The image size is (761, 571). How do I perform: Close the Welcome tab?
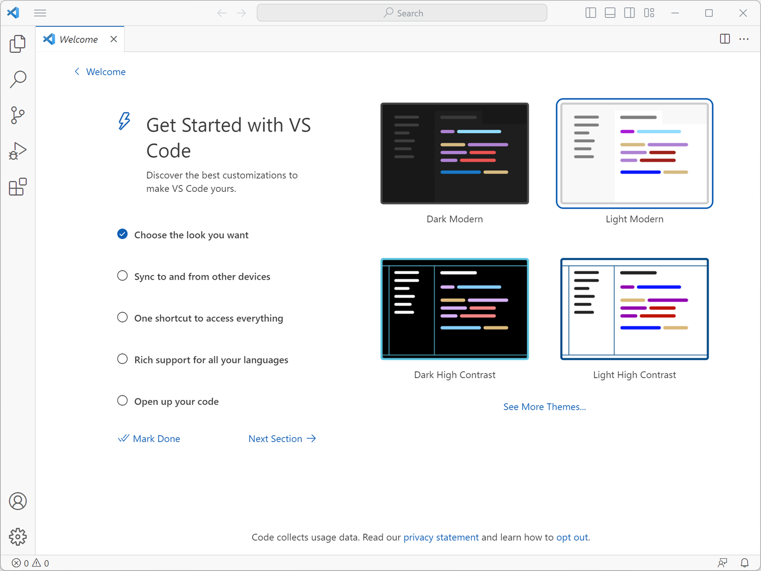[114, 39]
